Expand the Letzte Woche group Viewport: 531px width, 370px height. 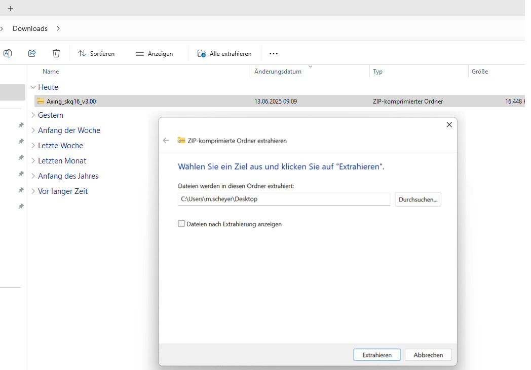tap(33, 146)
